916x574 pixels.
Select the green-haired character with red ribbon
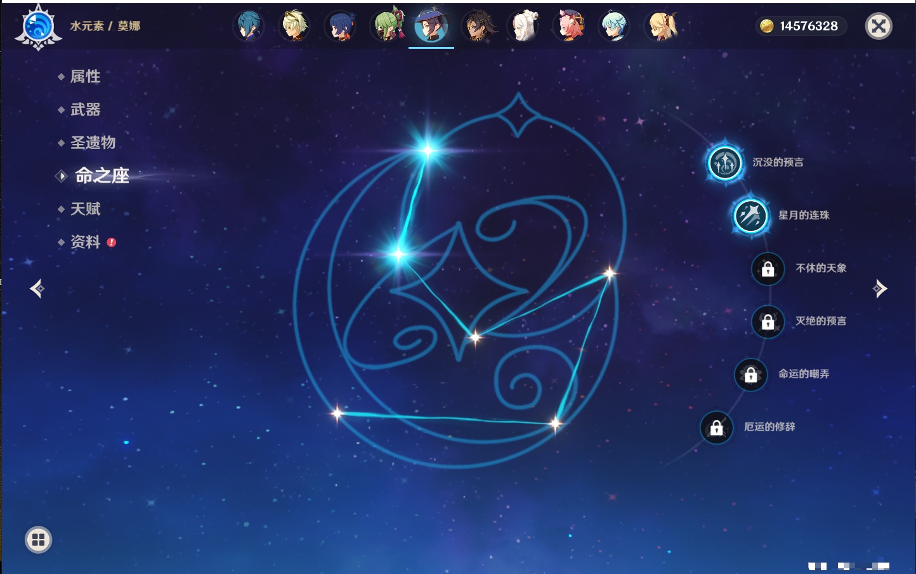[387, 25]
